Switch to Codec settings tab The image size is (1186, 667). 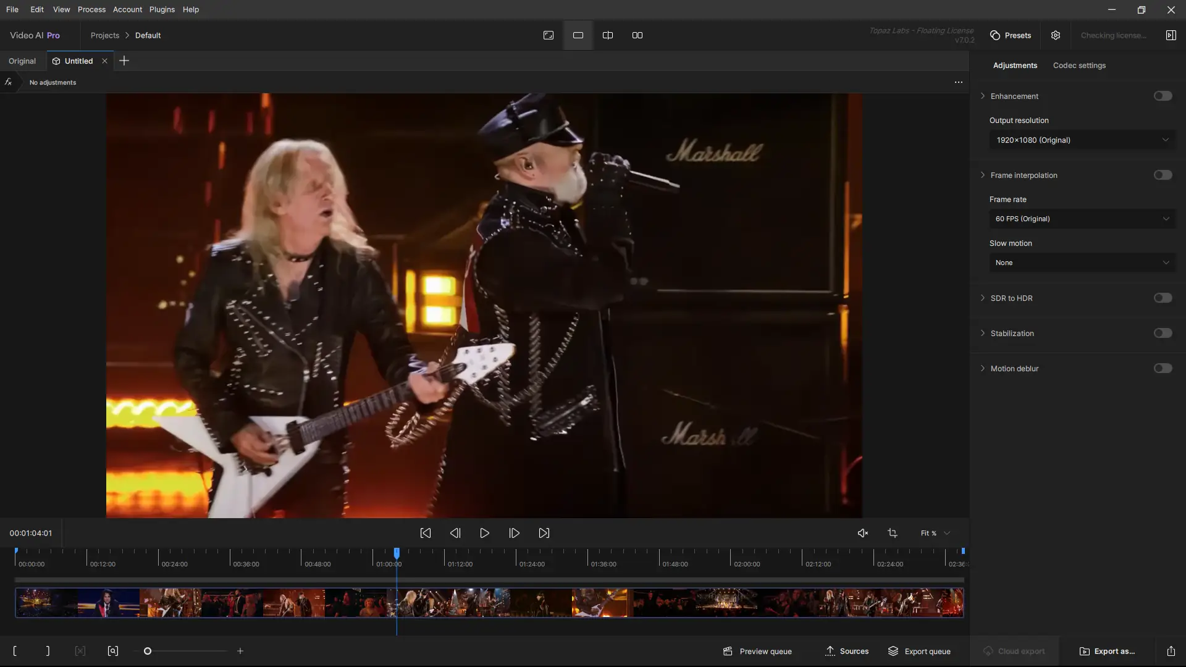tap(1079, 65)
